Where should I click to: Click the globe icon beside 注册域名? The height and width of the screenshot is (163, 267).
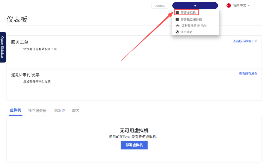tap(177, 32)
